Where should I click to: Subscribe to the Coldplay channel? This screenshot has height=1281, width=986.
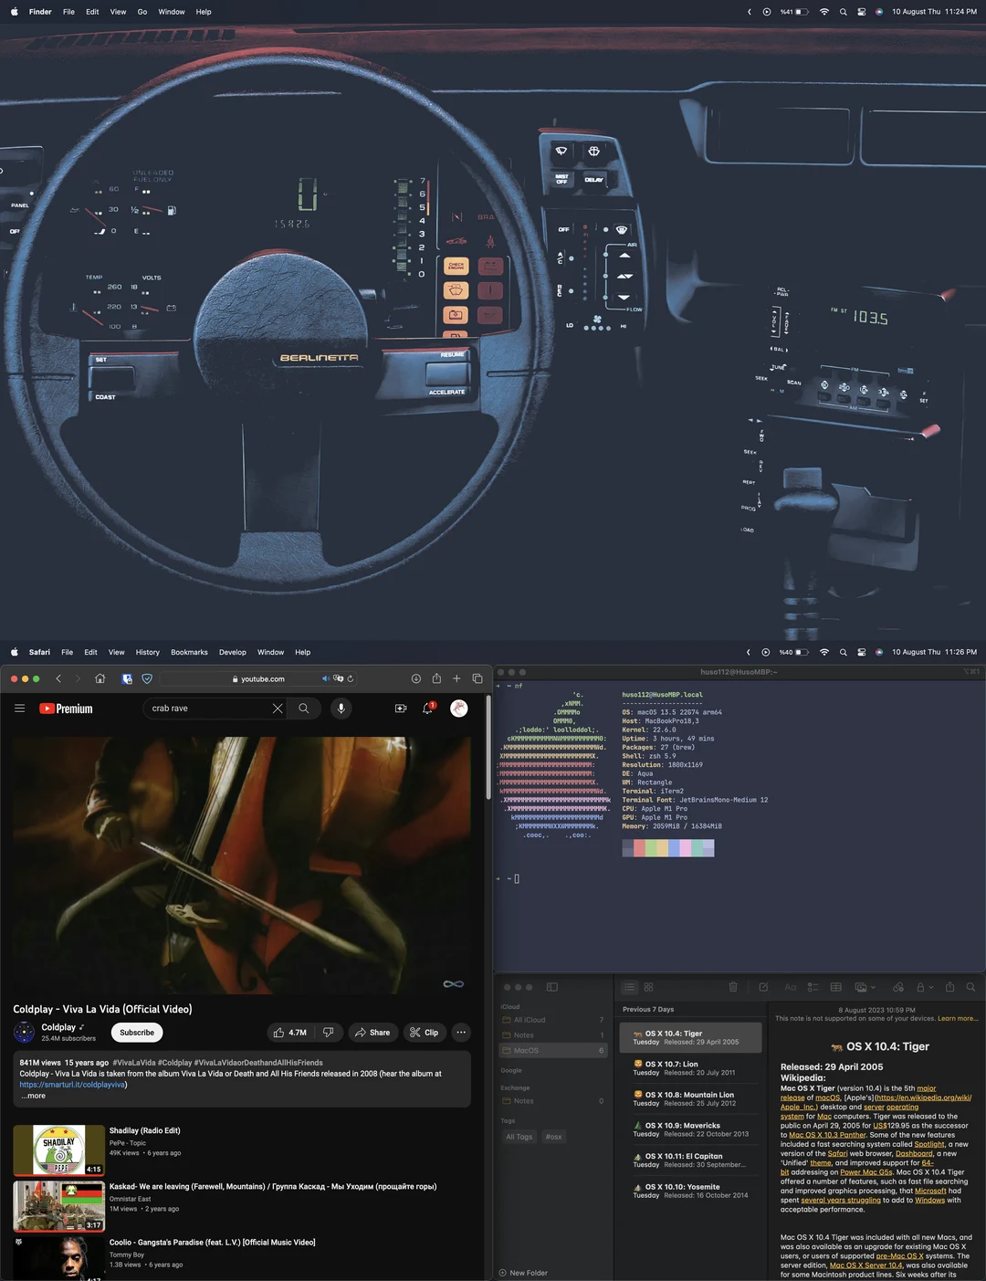tap(137, 1033)
